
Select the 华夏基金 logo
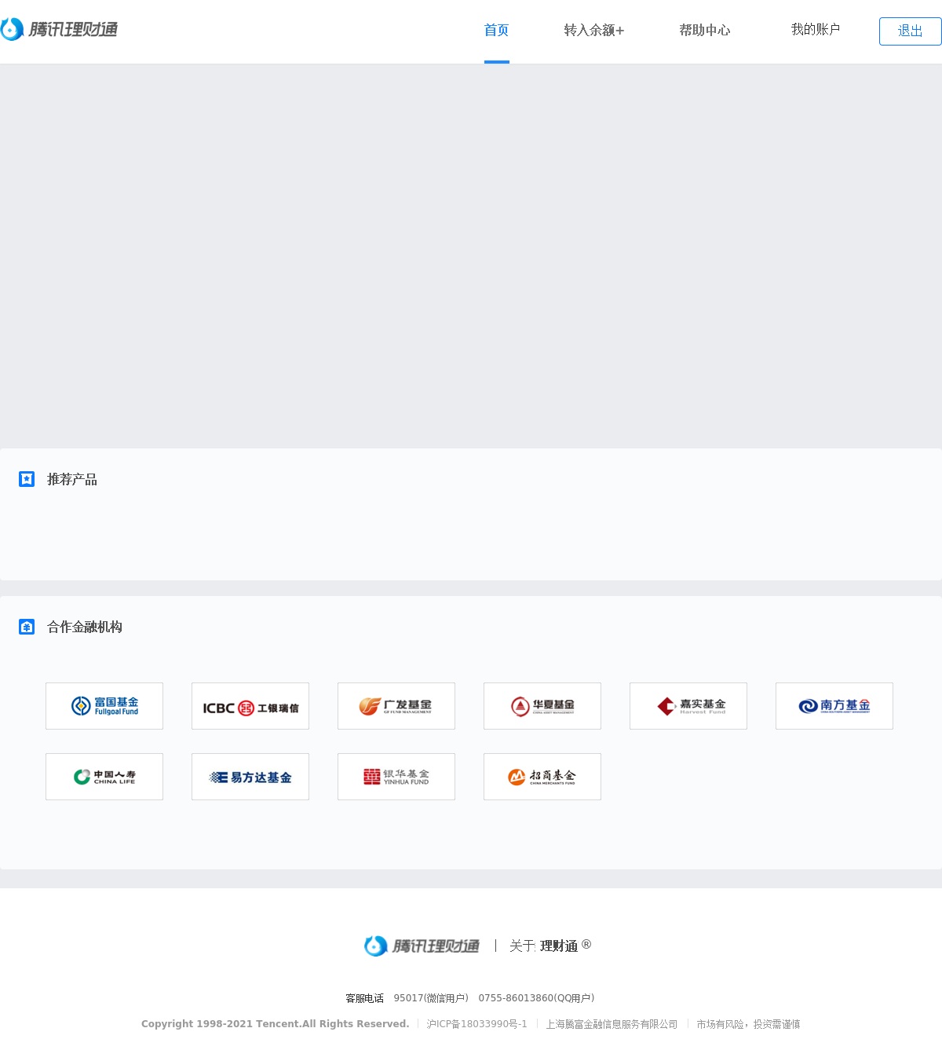pos(542,706)
